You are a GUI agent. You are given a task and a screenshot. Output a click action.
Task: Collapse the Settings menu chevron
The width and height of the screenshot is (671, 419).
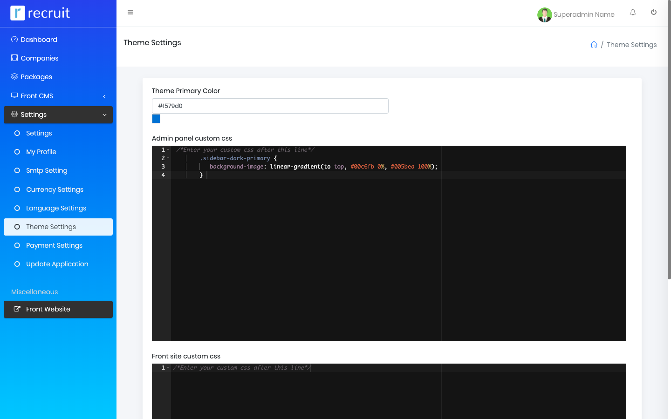pos(104,115)
